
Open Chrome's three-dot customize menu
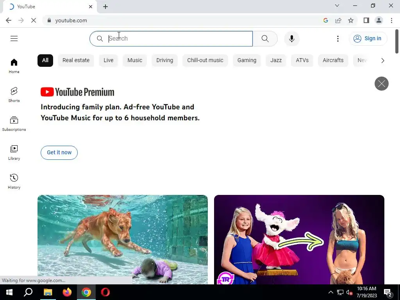click(x=391, y=20)
